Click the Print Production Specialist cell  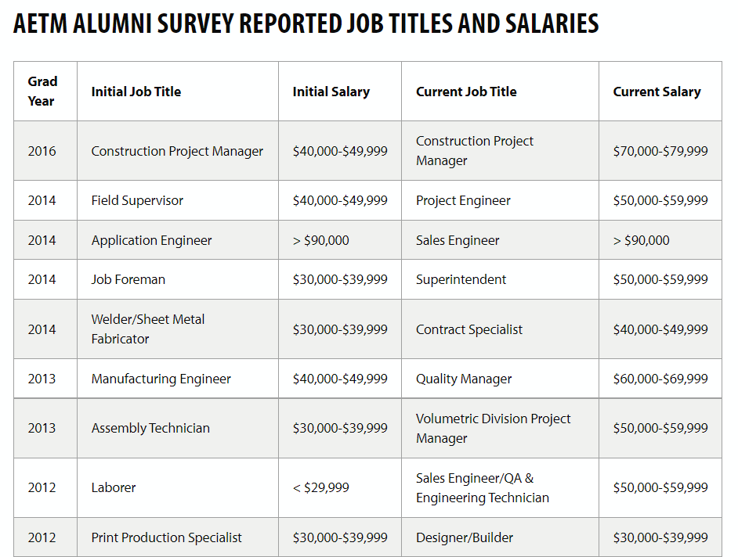click(177, 537)
